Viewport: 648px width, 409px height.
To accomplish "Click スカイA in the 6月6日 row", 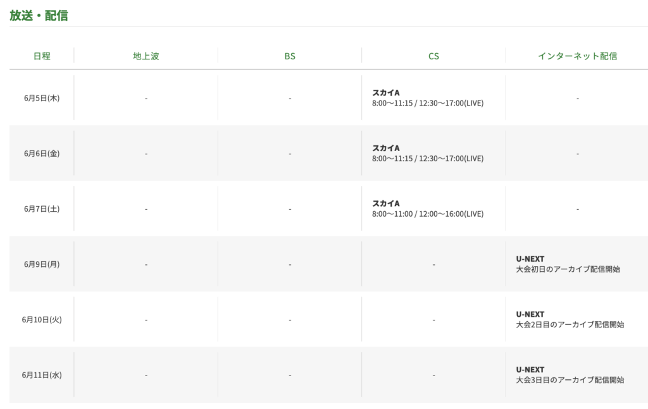I will pos(386,148).
